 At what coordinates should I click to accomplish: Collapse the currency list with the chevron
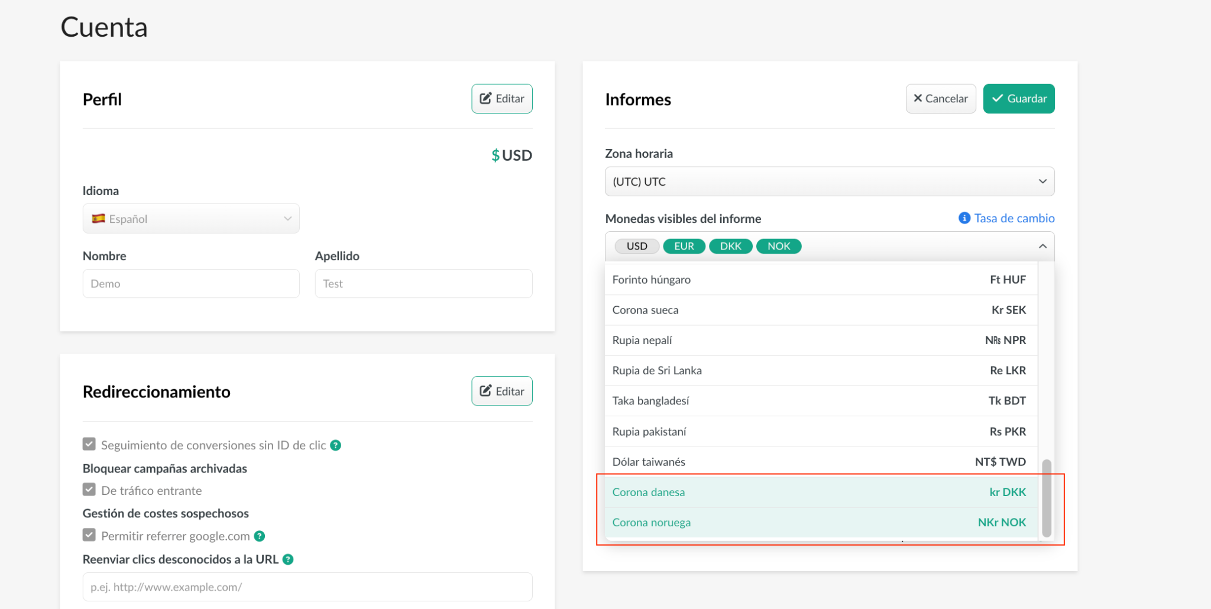point(1042,245)
